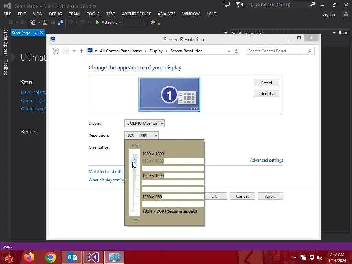Click the New Project toolbar icon

click(33, 22)
